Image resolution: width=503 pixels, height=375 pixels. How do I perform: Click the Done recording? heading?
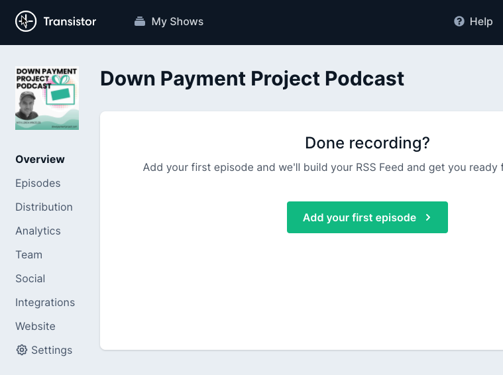coord(367,143)
